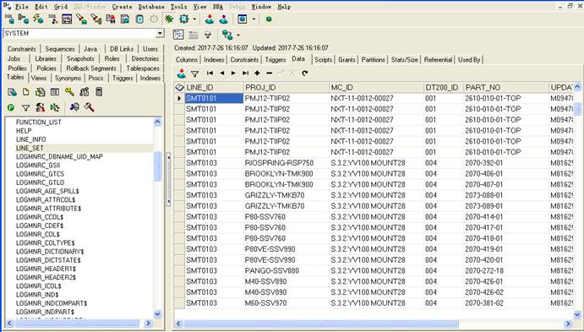This screenshot has height=332, width=584.
Task: Open dropdown arrow beside gear R icon
Action: [194, 19]
